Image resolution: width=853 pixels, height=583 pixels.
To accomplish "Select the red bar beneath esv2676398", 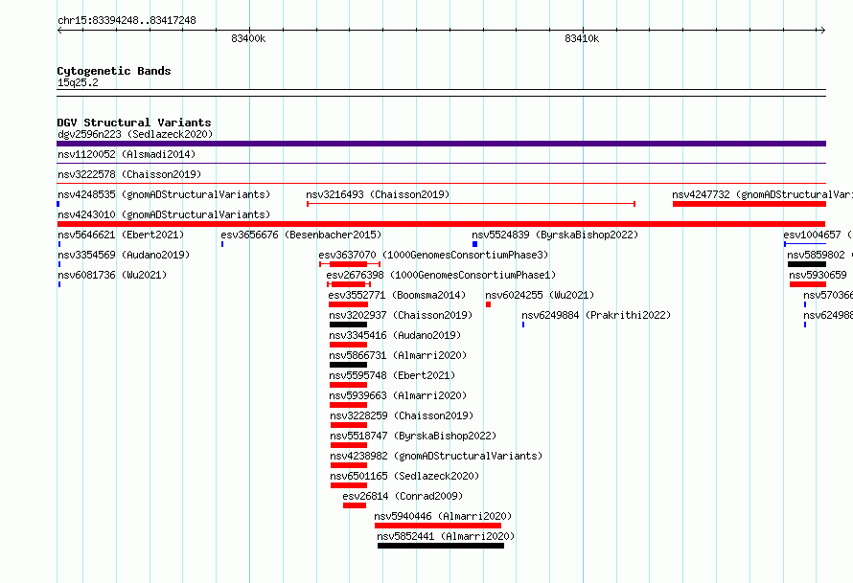I will coord(348,284).
